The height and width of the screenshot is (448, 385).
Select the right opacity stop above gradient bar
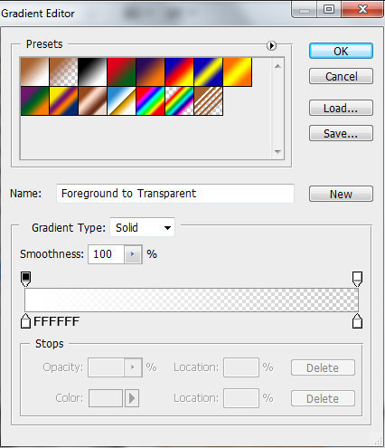coord(357,279)
